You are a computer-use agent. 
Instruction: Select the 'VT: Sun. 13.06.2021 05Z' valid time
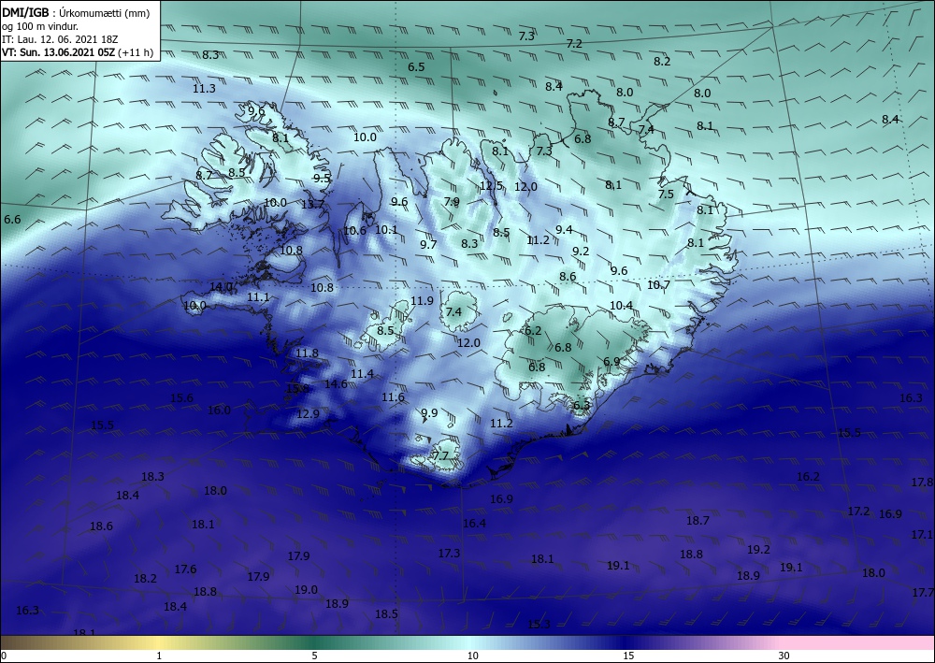[60, 52]
